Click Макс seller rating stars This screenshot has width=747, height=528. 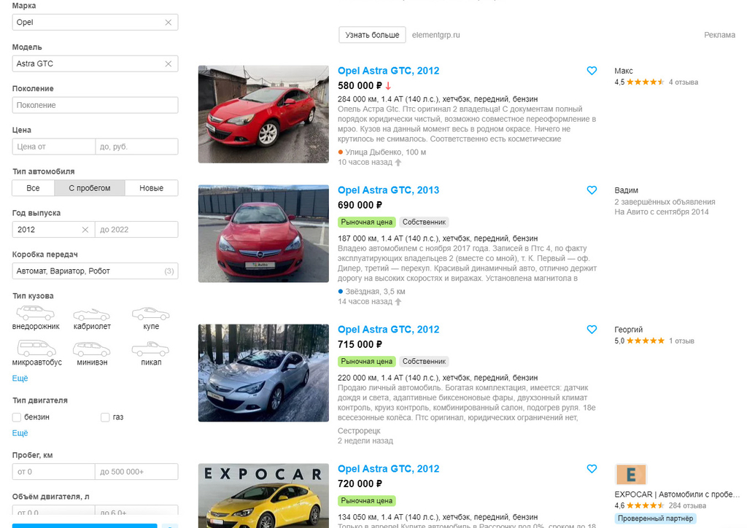coord(645,82)
